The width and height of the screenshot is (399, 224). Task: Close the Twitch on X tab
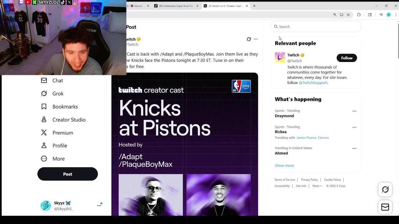pyautogui.click(x=247, y=6)
